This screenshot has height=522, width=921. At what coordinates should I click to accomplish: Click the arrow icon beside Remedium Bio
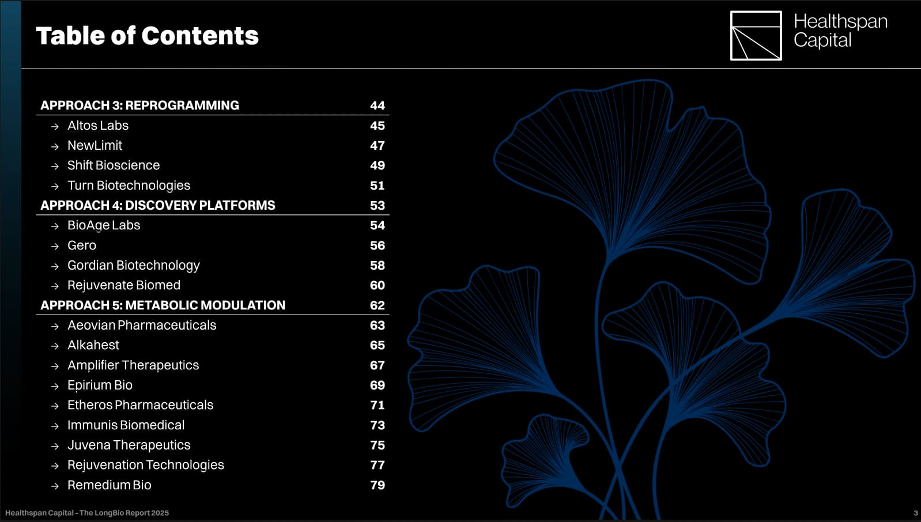point(55,486)
